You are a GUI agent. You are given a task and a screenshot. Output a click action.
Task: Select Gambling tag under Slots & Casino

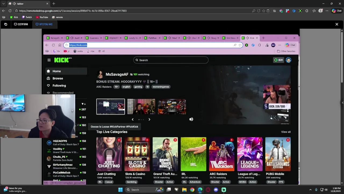131,182
